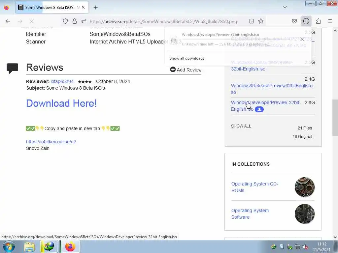
Task: Click Show all downloads
Action: (x=187, y=58)
